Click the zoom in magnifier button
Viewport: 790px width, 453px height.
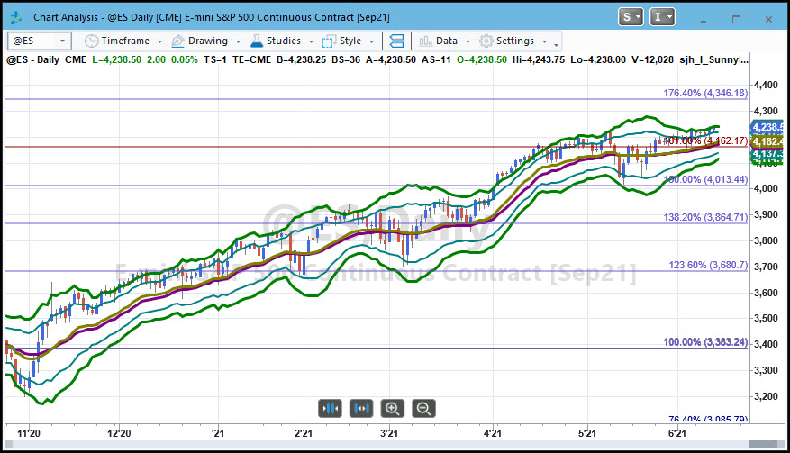393,409
